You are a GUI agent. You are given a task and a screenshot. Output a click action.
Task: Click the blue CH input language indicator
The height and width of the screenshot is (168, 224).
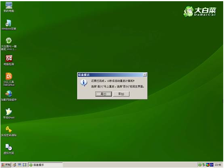point(212,165)
